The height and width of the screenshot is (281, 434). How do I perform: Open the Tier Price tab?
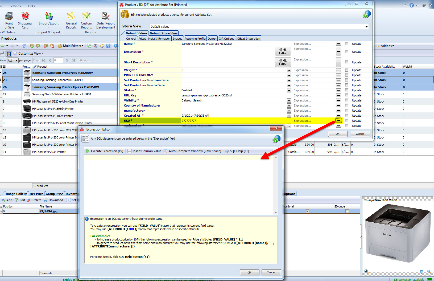36,194
